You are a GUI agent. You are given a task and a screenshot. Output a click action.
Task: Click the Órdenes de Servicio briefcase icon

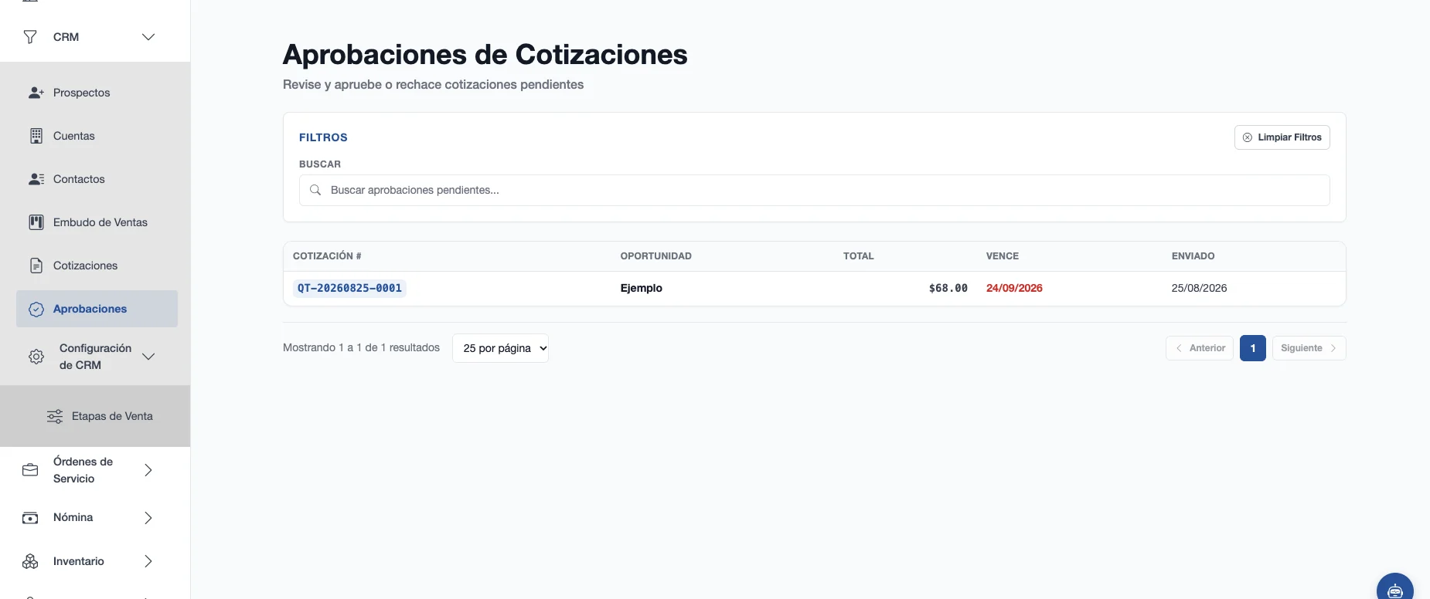click(x=30, y=470)
